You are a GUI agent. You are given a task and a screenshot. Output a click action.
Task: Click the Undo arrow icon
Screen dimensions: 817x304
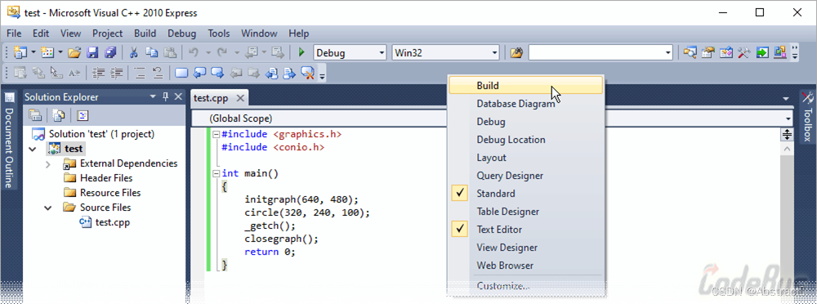(x=194, y=52)
